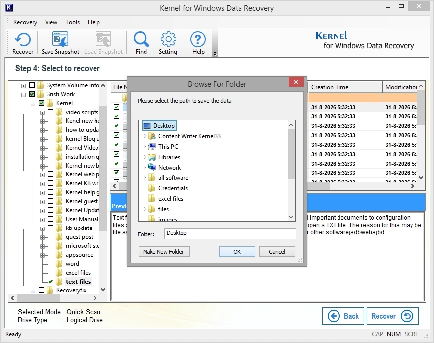The image size is (434, 343).
Task: Open the Setting gear icon
Action: tap(168, 43)
